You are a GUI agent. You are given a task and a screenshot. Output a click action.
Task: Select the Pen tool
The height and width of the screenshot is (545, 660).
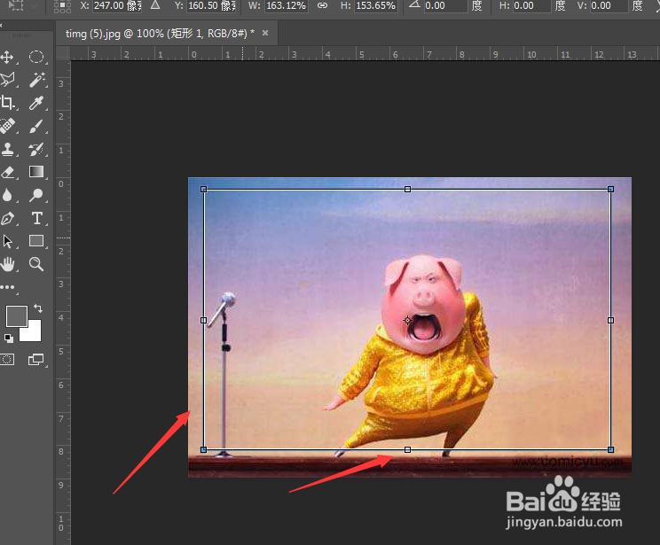pyautogui.click(x=7, y=218)
